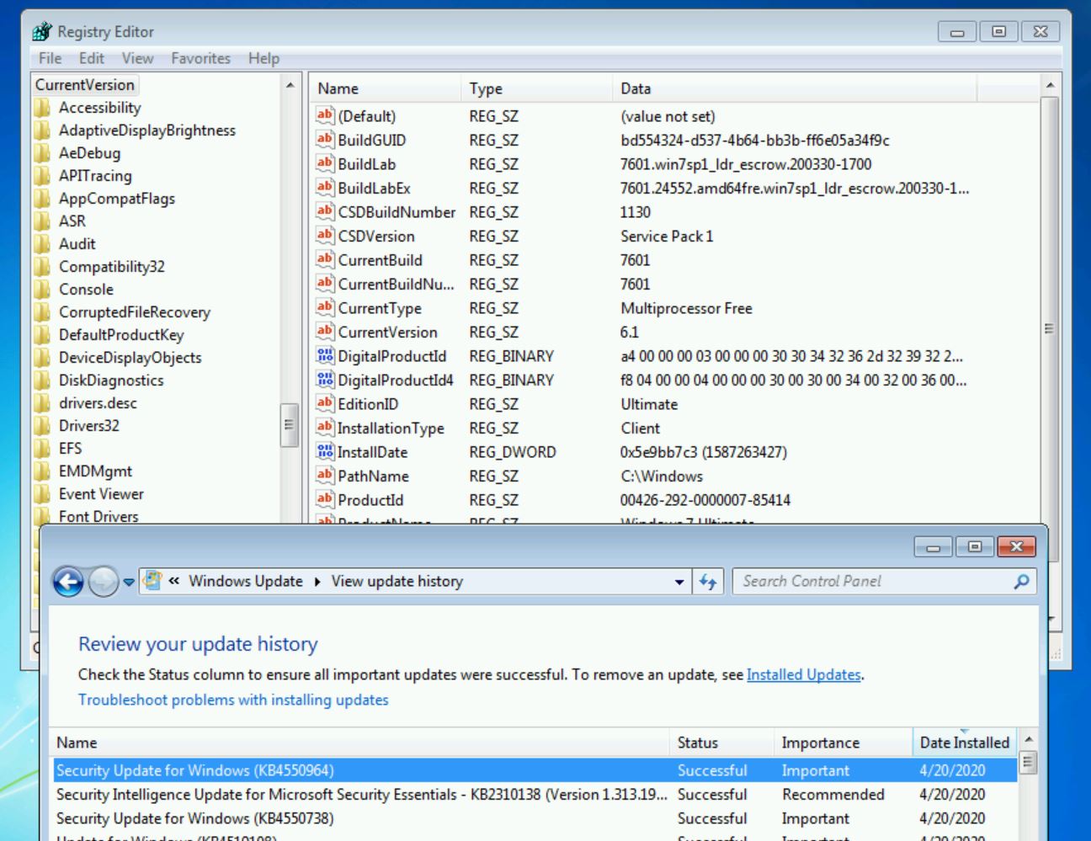
Task: Sort update history by Date Installed
Action: [x=964, y=743]
